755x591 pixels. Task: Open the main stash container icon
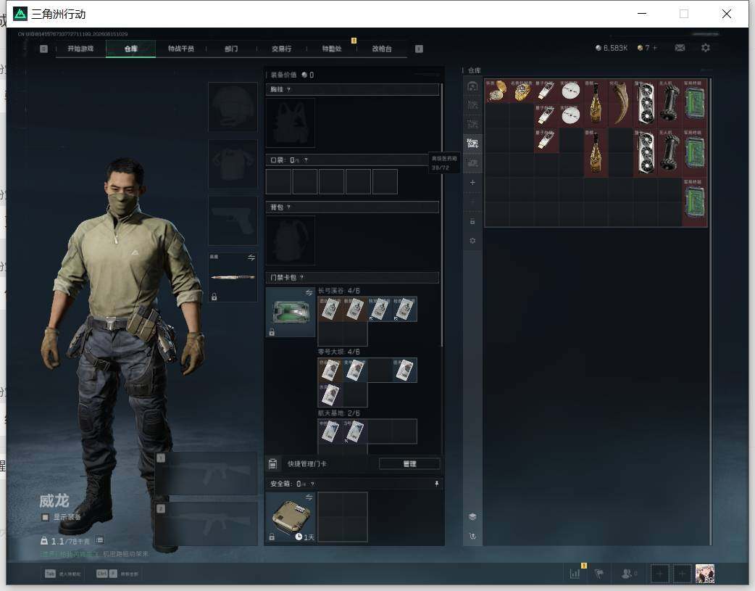pos(473,87)
